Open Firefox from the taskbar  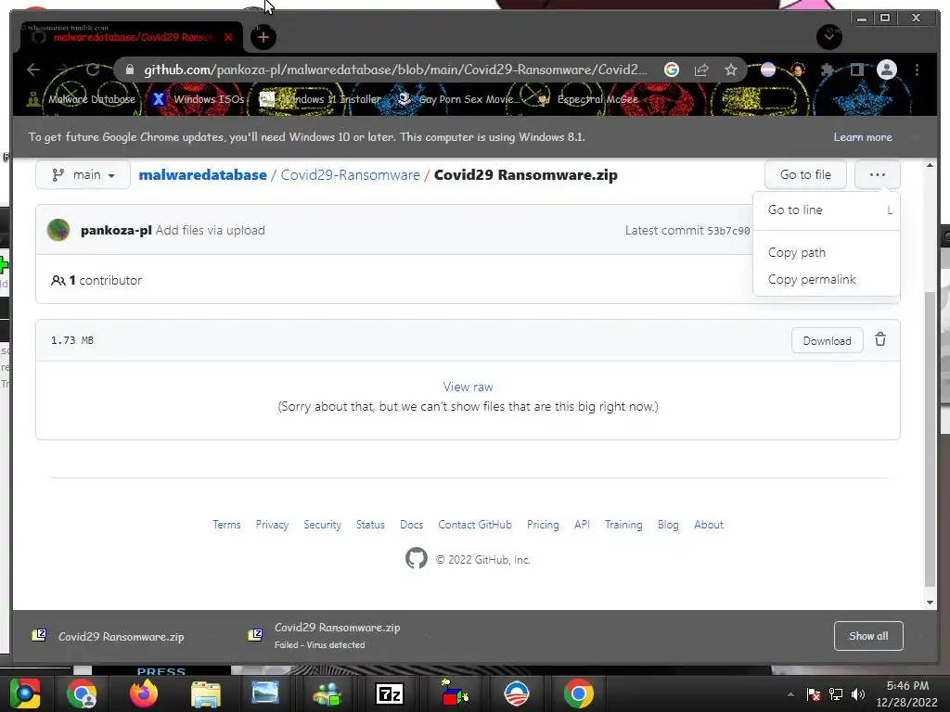[144, 693]
